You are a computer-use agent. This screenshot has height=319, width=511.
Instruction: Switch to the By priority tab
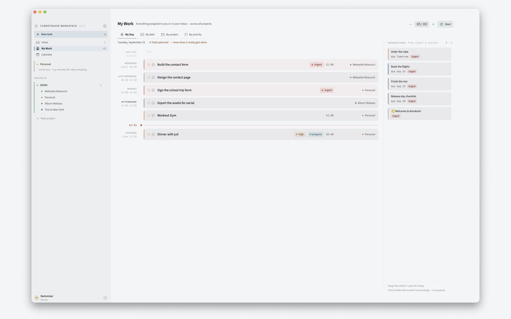tap(193, 35)
